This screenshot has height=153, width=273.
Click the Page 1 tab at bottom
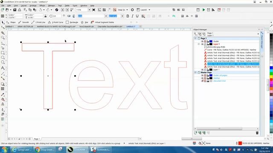pos(37,139)
